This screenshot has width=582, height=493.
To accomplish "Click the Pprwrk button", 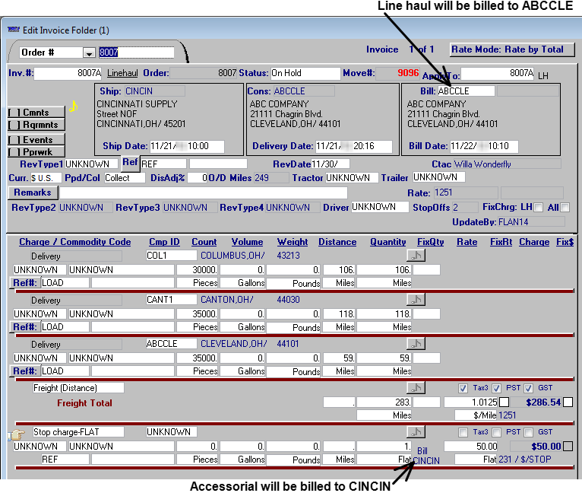I will click(x=36, y=151).
